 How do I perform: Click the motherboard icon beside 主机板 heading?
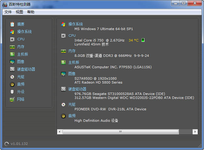[63, 62]
